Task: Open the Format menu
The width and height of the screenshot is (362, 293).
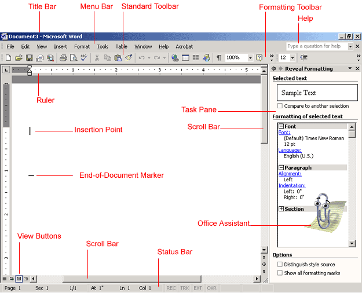Action: tap(82, 46)
